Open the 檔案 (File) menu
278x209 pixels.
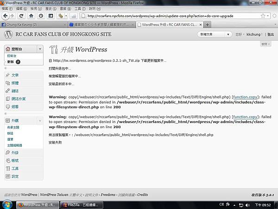click(7, 8)
